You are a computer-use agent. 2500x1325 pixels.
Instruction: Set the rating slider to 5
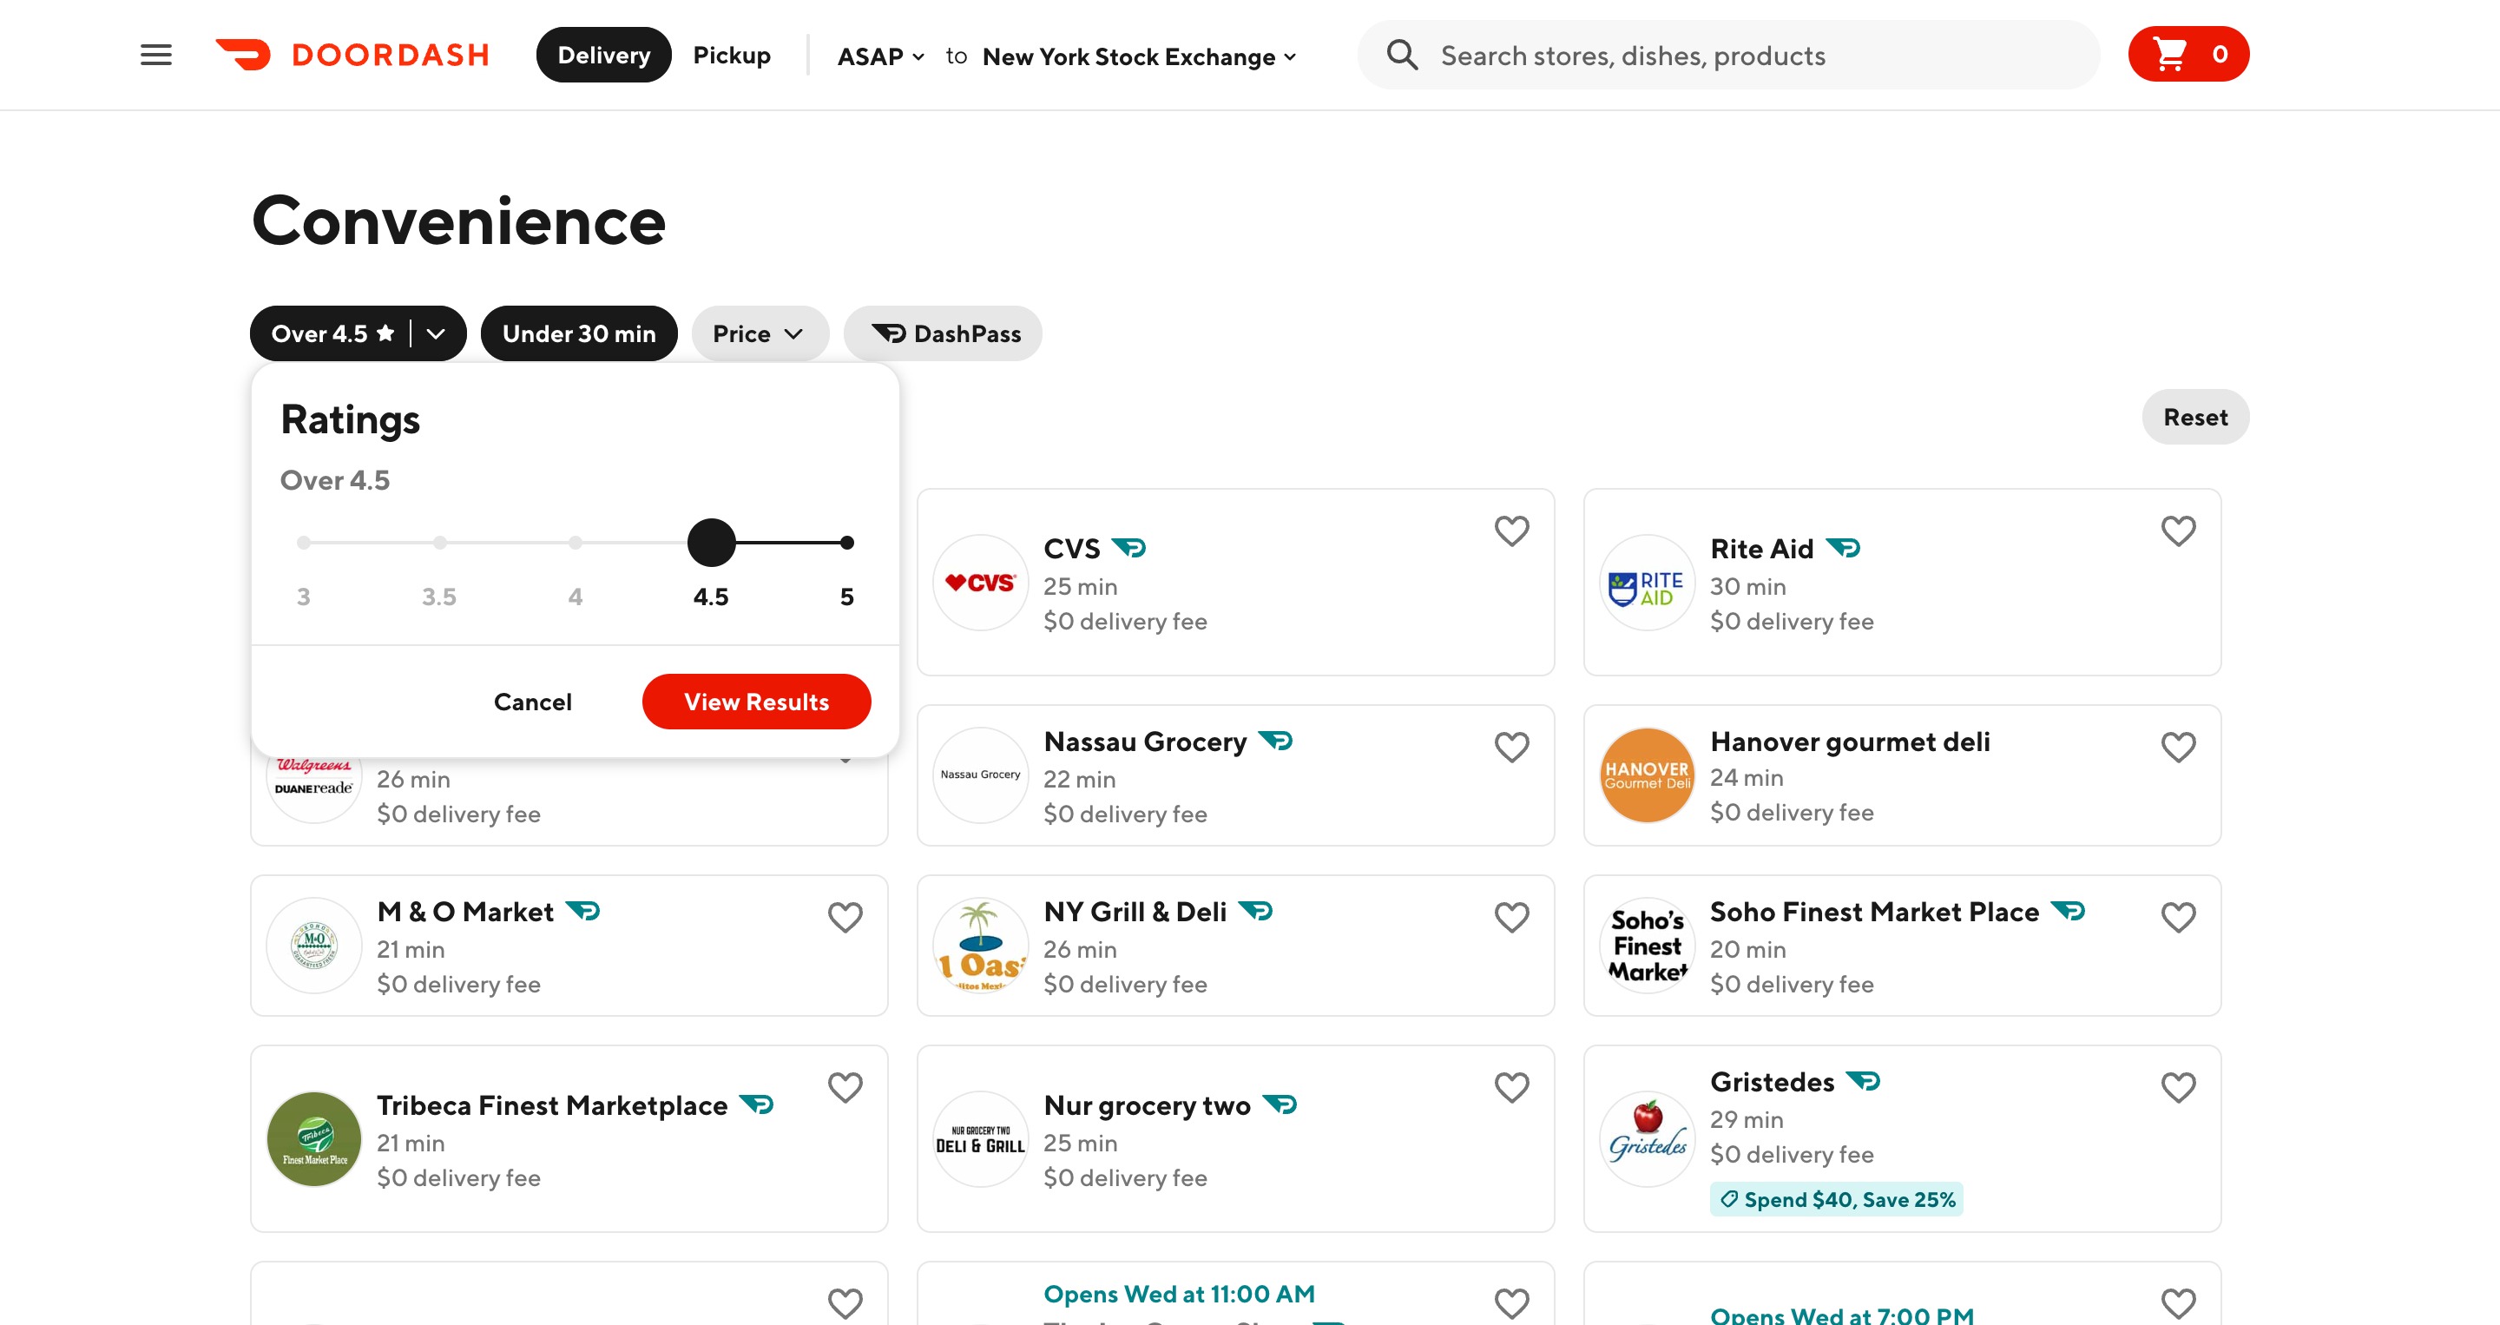tap(847, 543)
